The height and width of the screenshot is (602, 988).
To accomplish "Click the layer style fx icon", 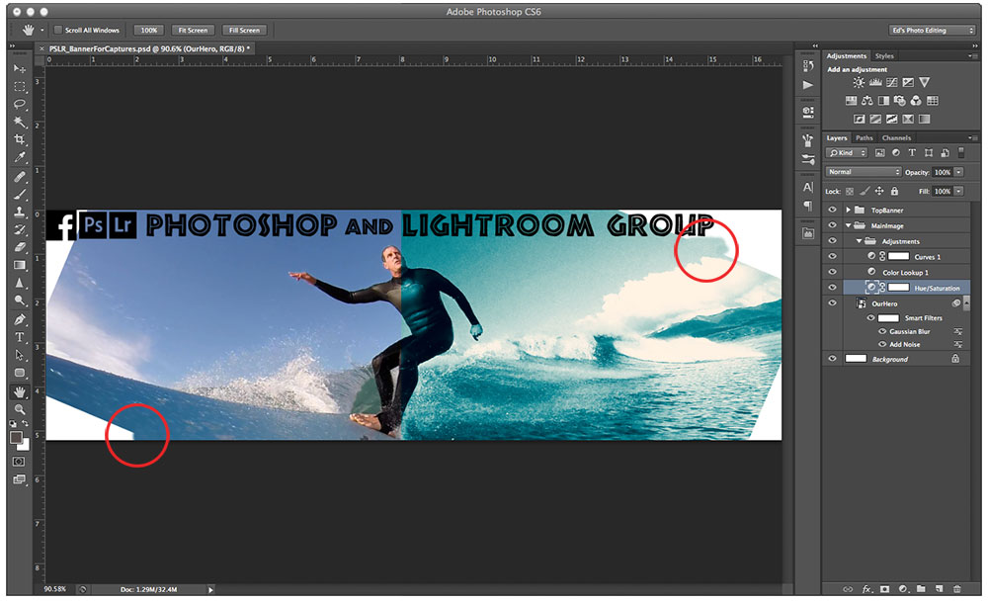I will click(x=867, y=589).
